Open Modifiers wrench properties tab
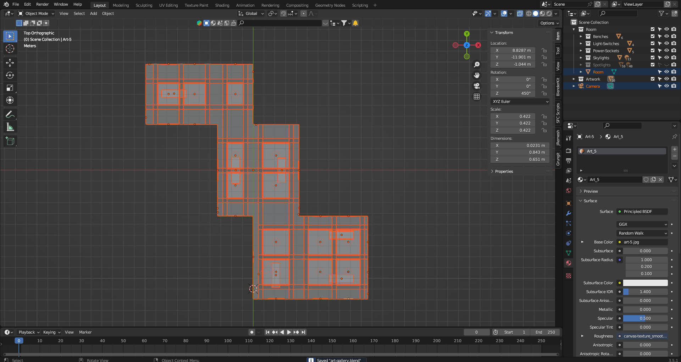The image size is (681, 362). click(569, 213)
